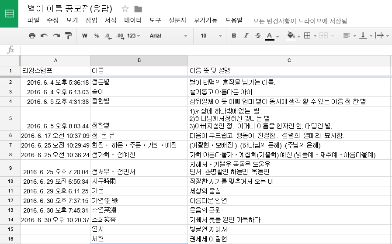Undo the last action
The height and width of the screenshot is (244, 392).
[44, 36]
